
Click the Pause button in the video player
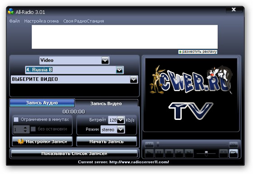159,153
